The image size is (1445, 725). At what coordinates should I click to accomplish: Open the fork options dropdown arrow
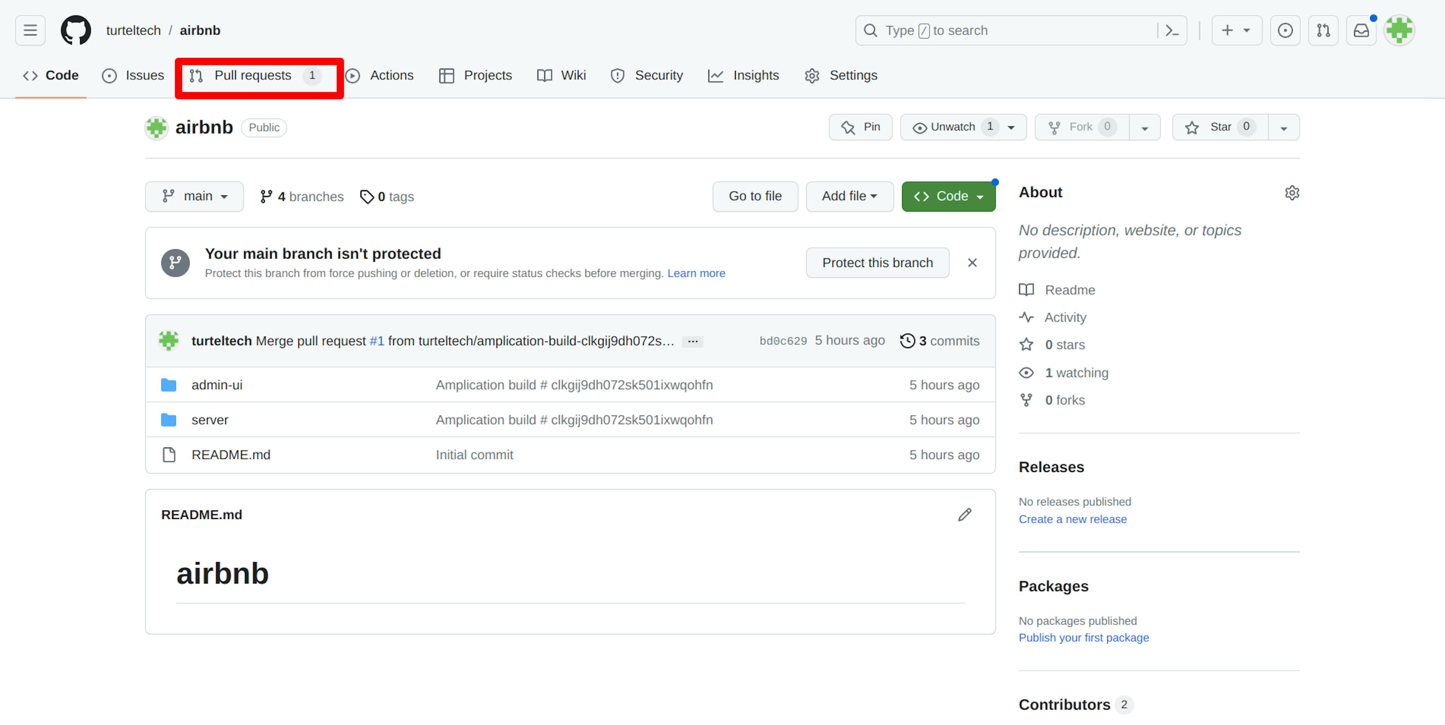(1145, 128)
